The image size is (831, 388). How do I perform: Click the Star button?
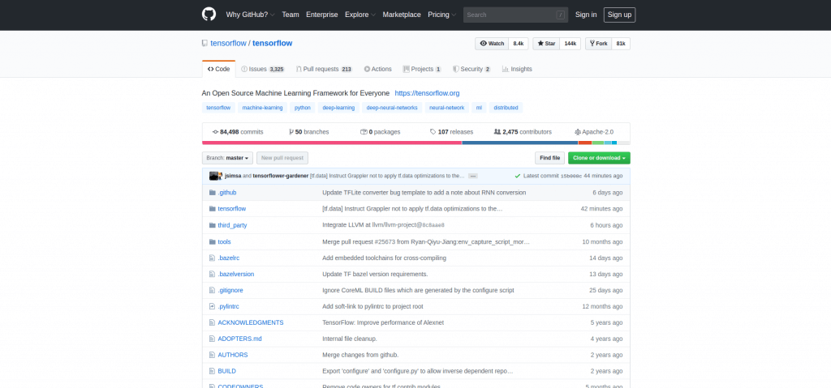pyautogui.click(x=546, y=44)
